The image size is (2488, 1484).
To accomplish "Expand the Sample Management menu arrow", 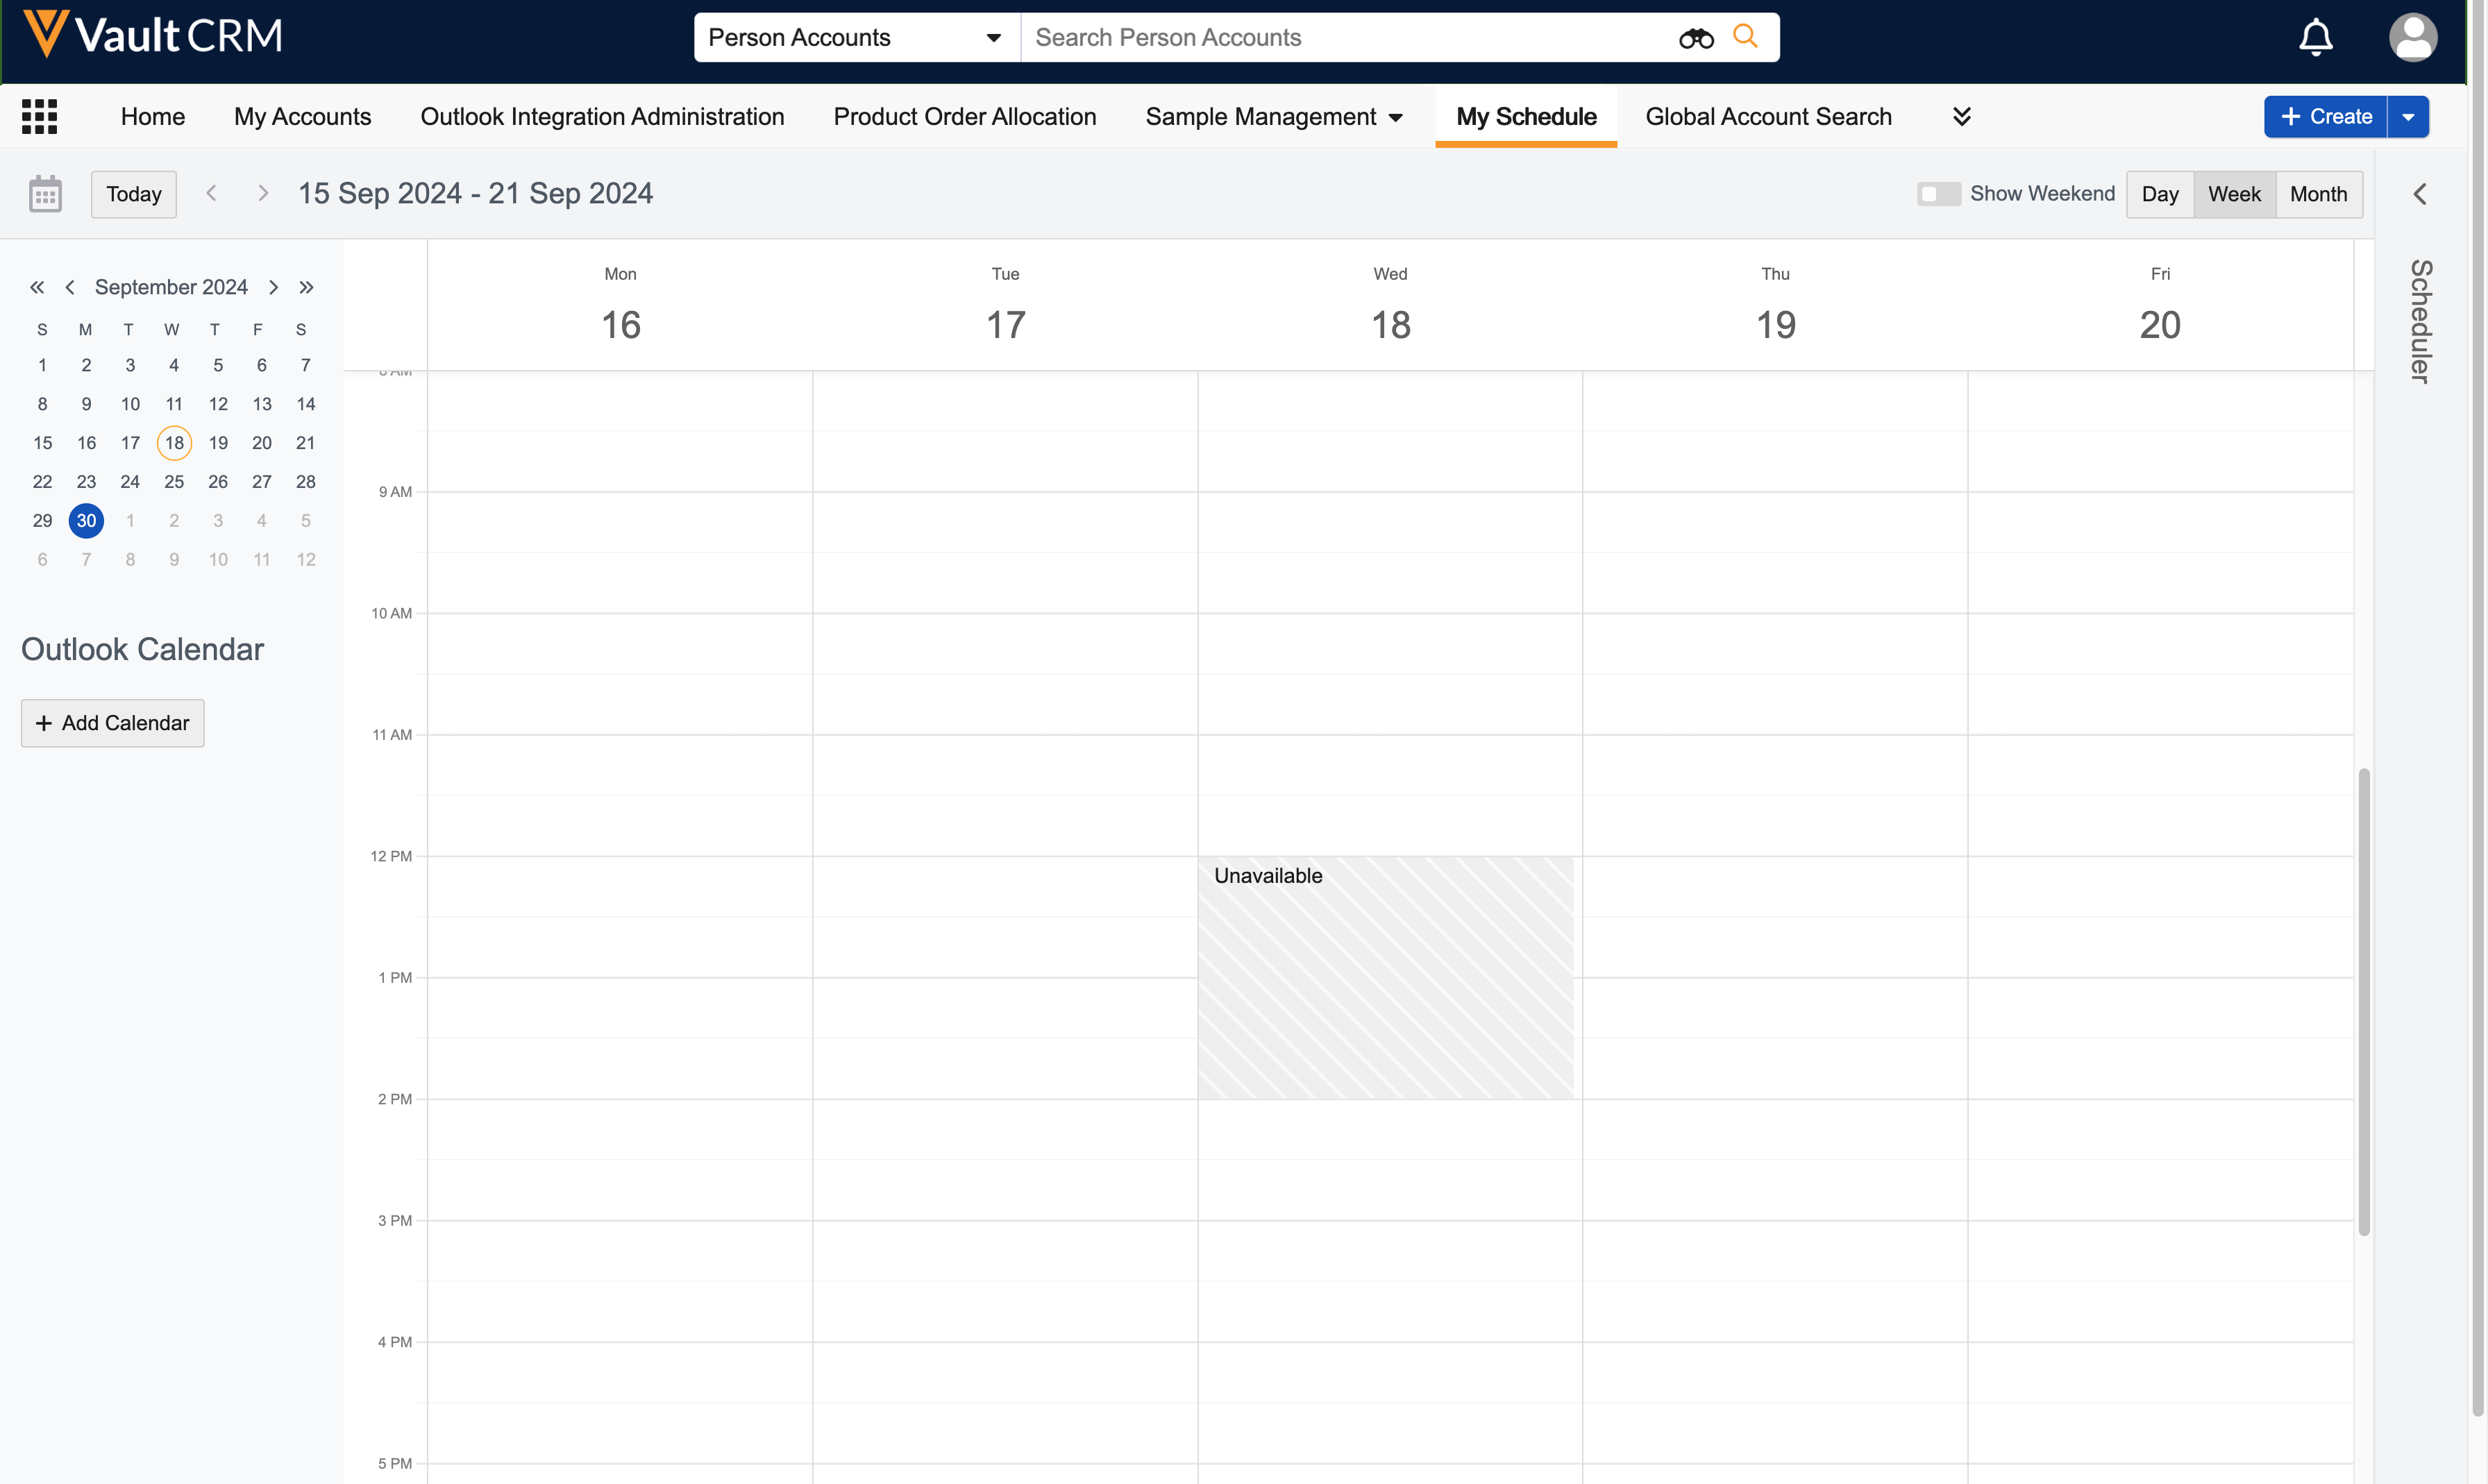I will tap(1396, 118).
